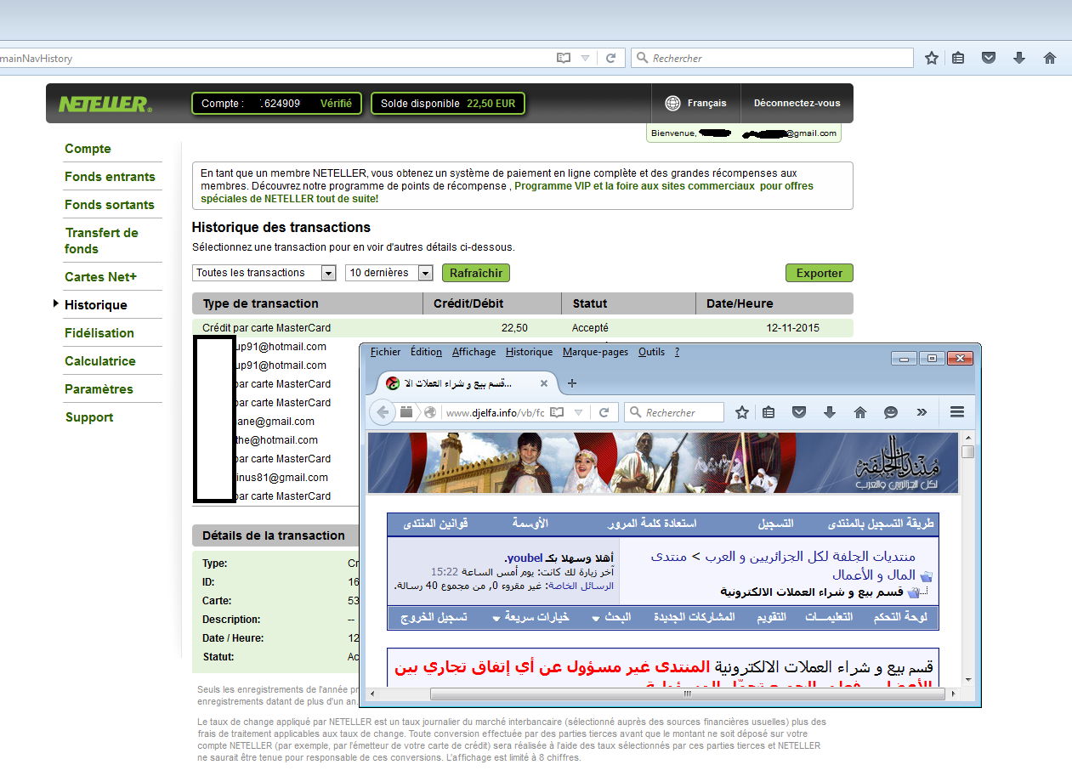Open the djelfa address bar history dropdown
1072x776 pixels.
[x=578, y=412]
